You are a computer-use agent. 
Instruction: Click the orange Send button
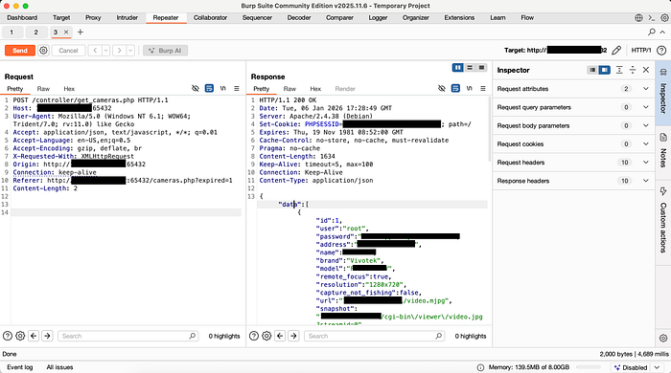click(20, 51)
